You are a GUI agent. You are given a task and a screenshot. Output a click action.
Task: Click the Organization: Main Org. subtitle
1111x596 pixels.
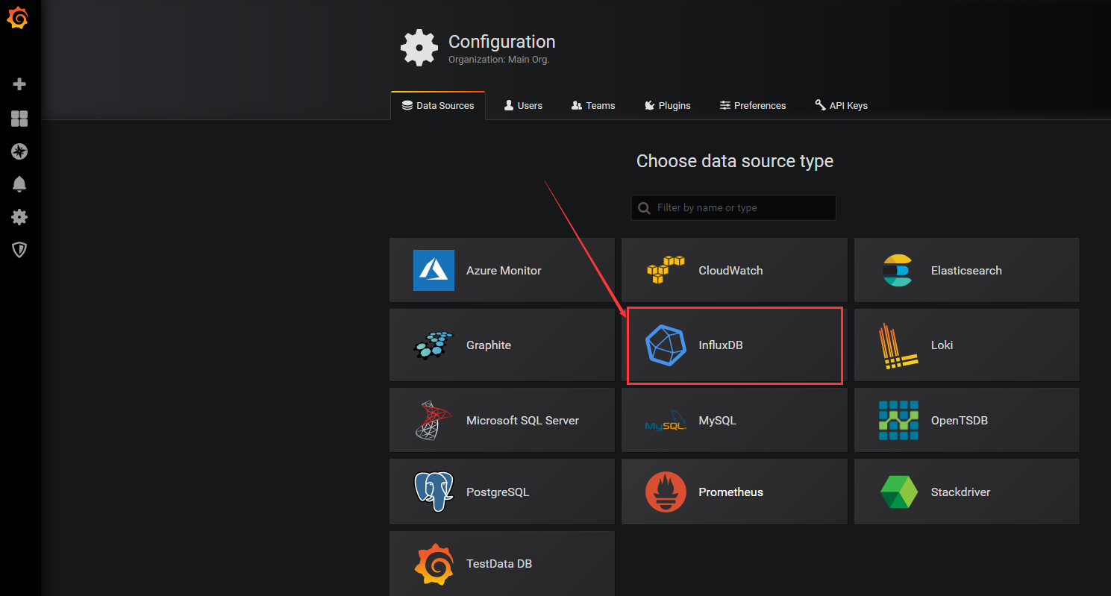coord(498,60)
